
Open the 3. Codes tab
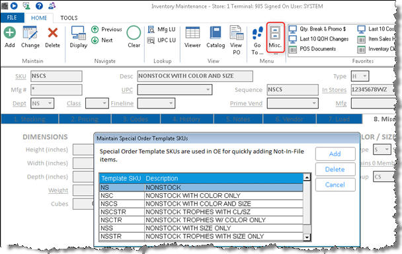[x=136, y=119]
